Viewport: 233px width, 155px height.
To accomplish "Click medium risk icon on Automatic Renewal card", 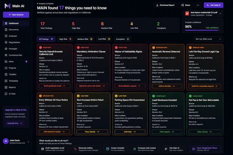I will point(154,47).
